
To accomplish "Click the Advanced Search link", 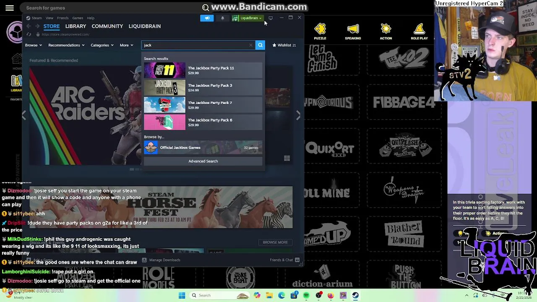I will tap(203, 161).
